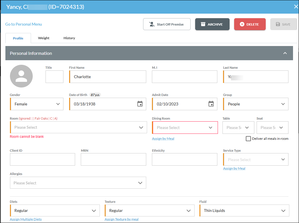Click the Room cannot be blank error text

click(27, 137)
